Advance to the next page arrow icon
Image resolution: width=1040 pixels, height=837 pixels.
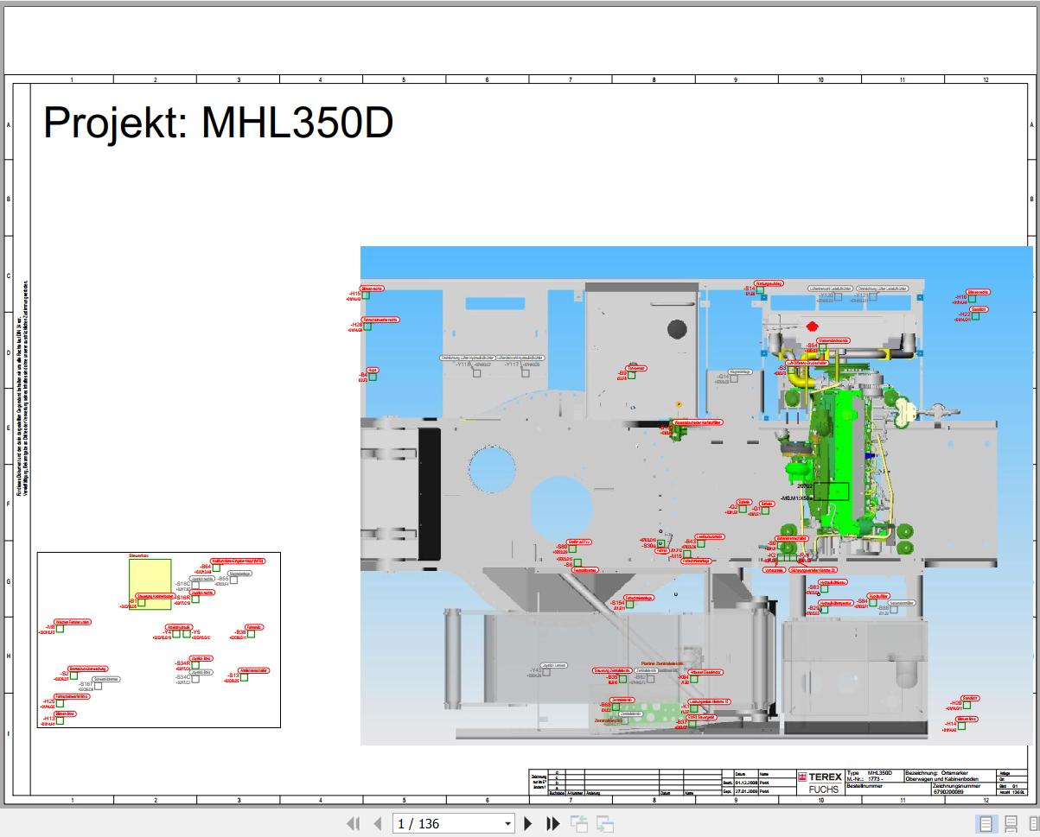coord(528,823)
